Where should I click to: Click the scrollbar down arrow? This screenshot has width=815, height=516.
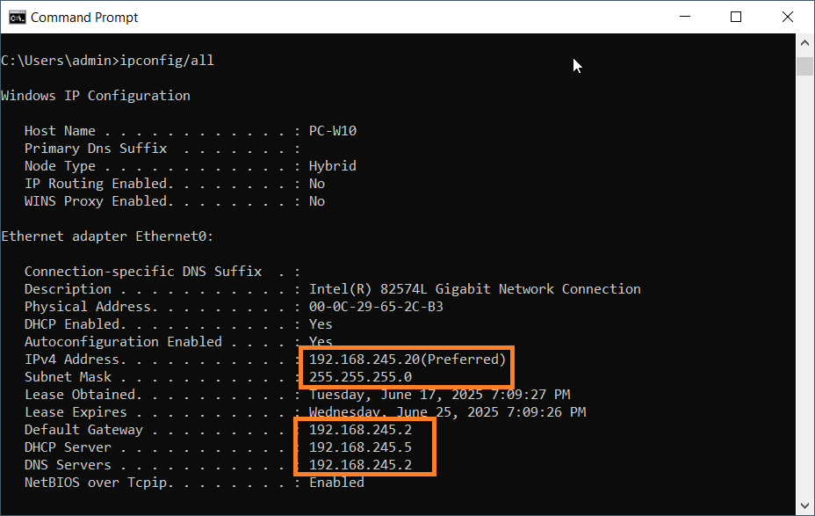(x=804, y=505)
